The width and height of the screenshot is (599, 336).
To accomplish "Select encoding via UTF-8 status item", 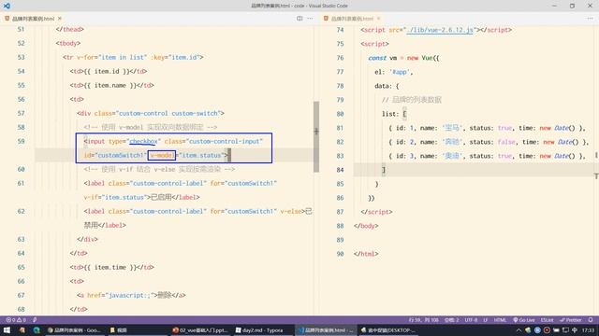I will click(471, 320).
